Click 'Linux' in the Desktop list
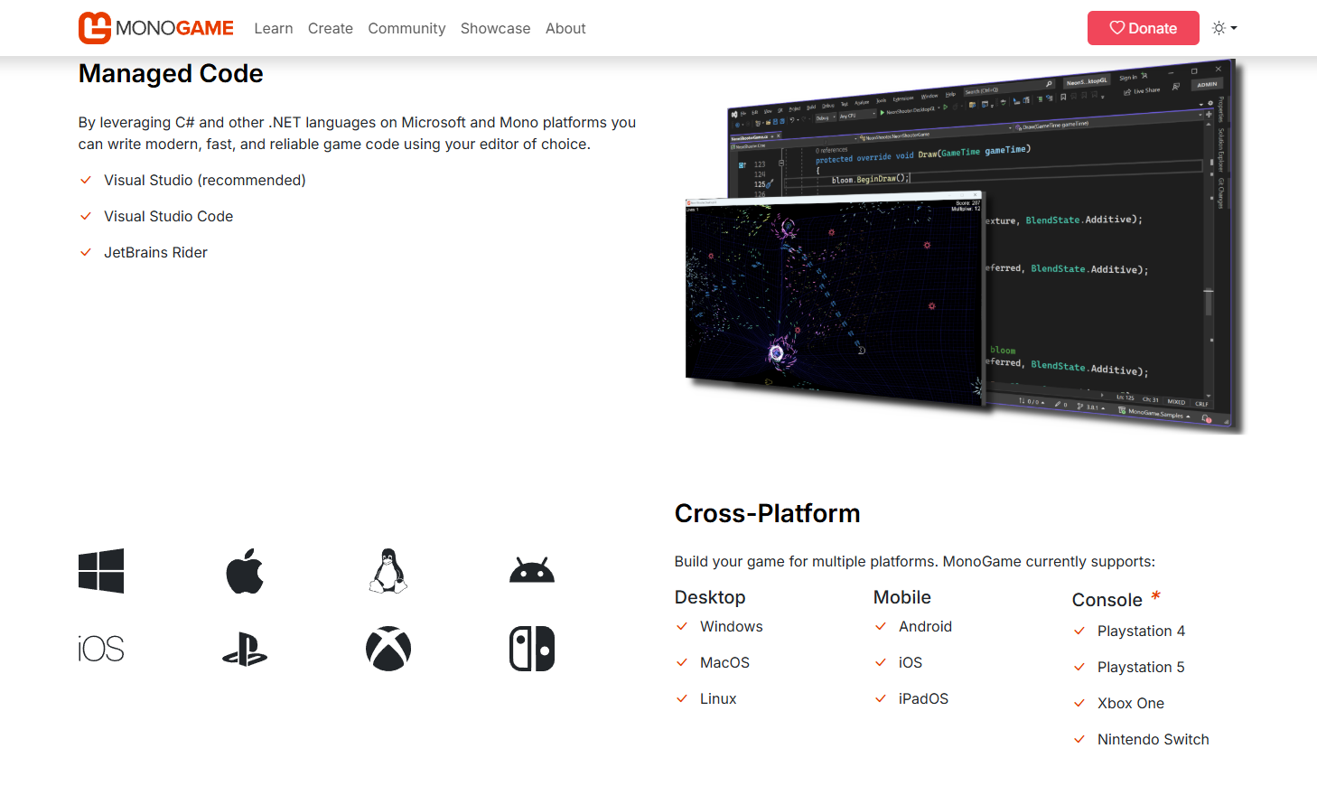 pos(718,699)
